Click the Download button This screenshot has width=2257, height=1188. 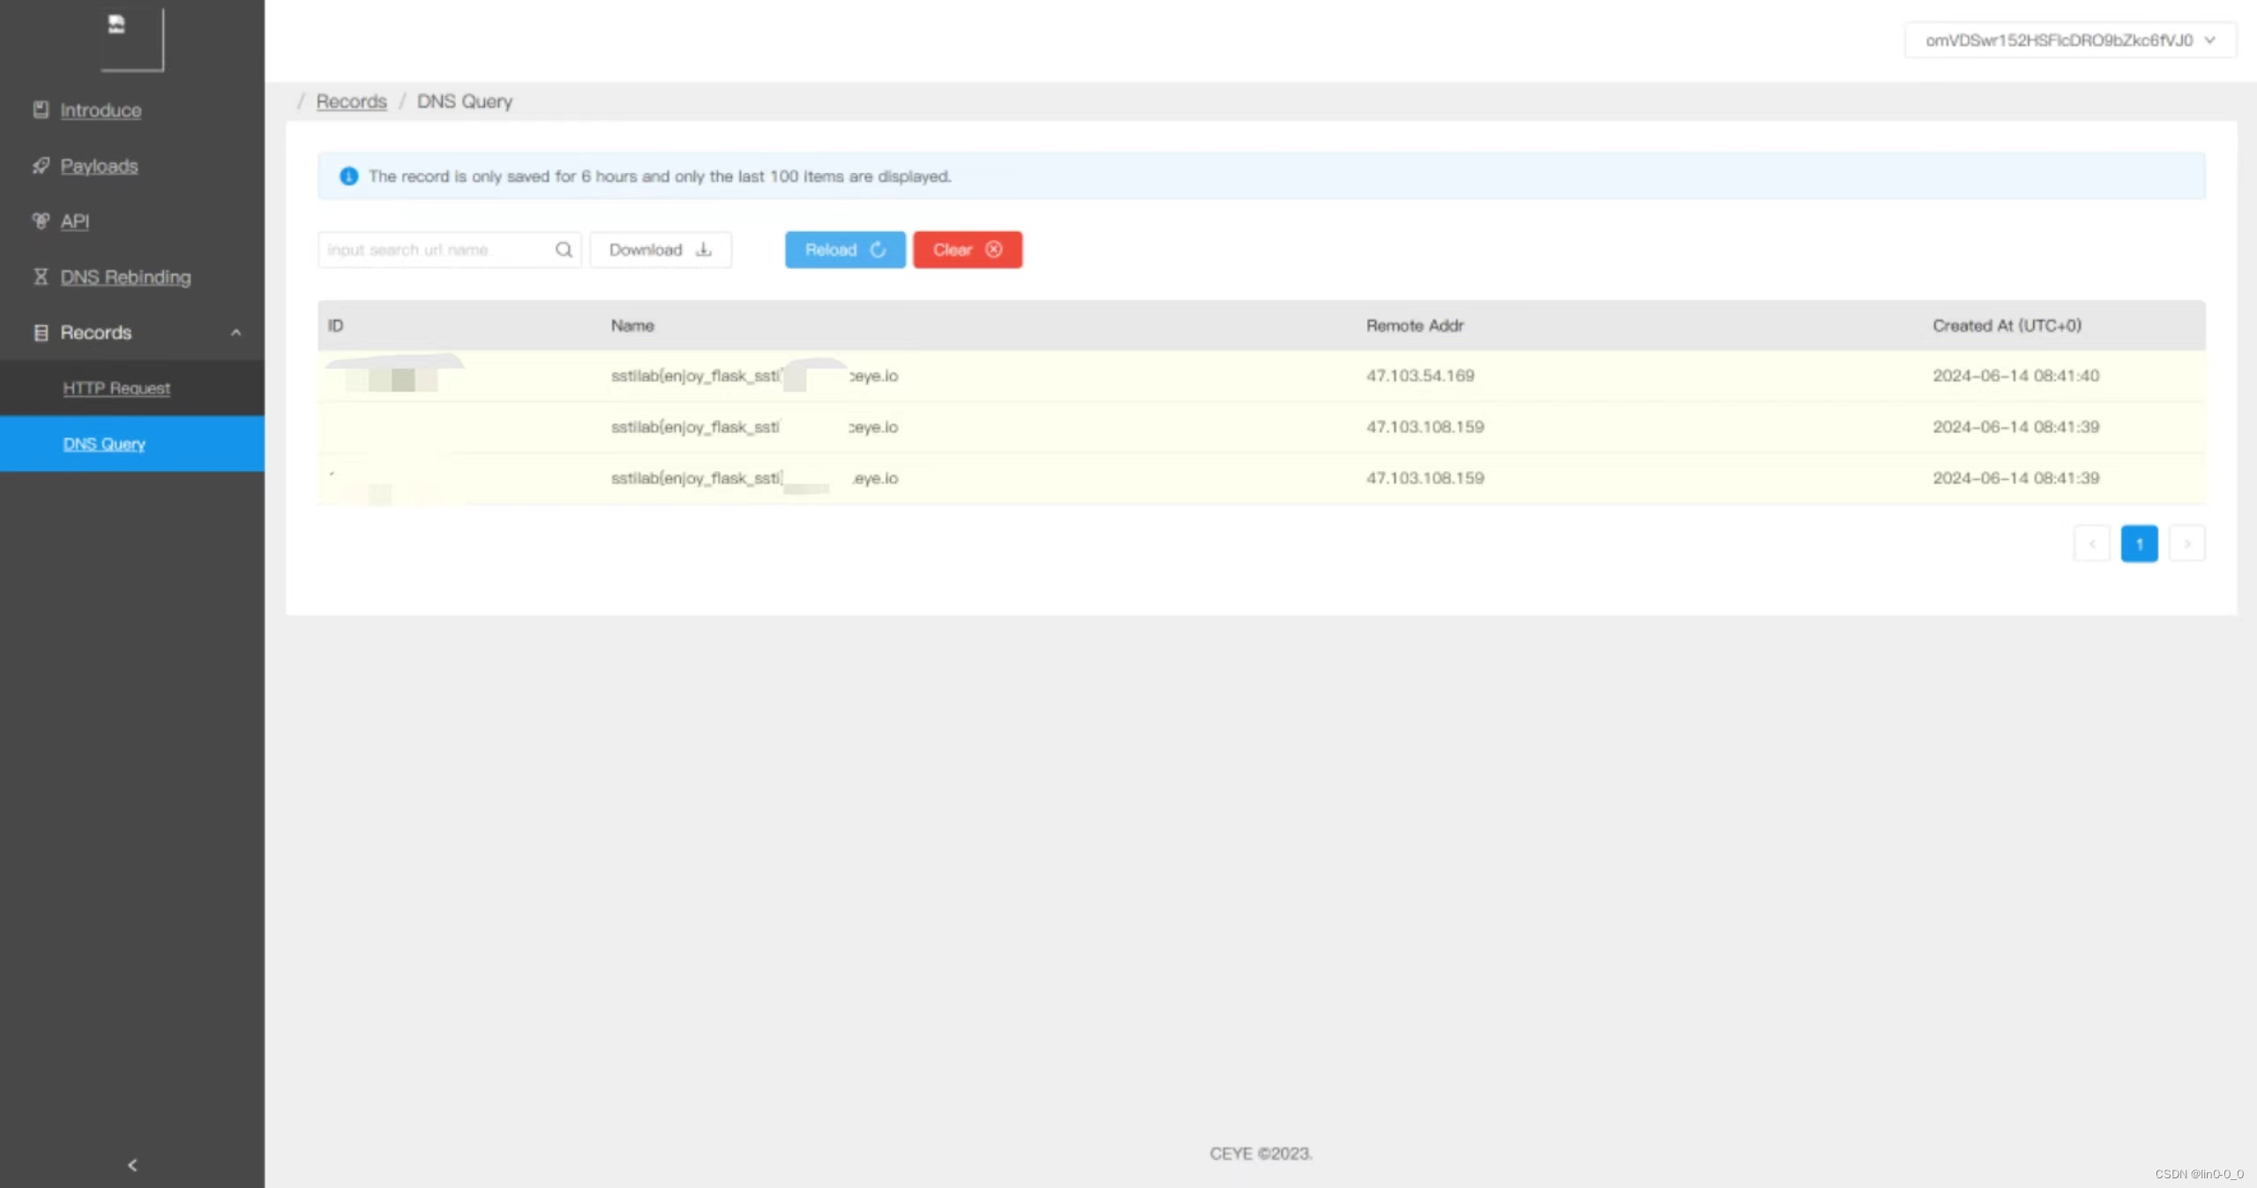coord(660,250)
